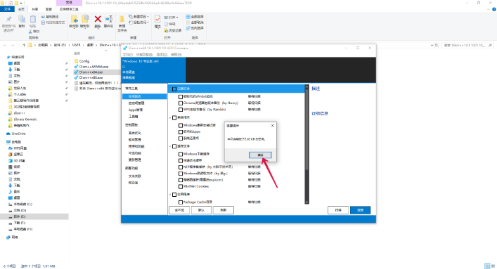Toggle the 系统相关 category checkbox
Image resolution: width=497 pixels, height=269 pixels.
click(x=174, y=117)
